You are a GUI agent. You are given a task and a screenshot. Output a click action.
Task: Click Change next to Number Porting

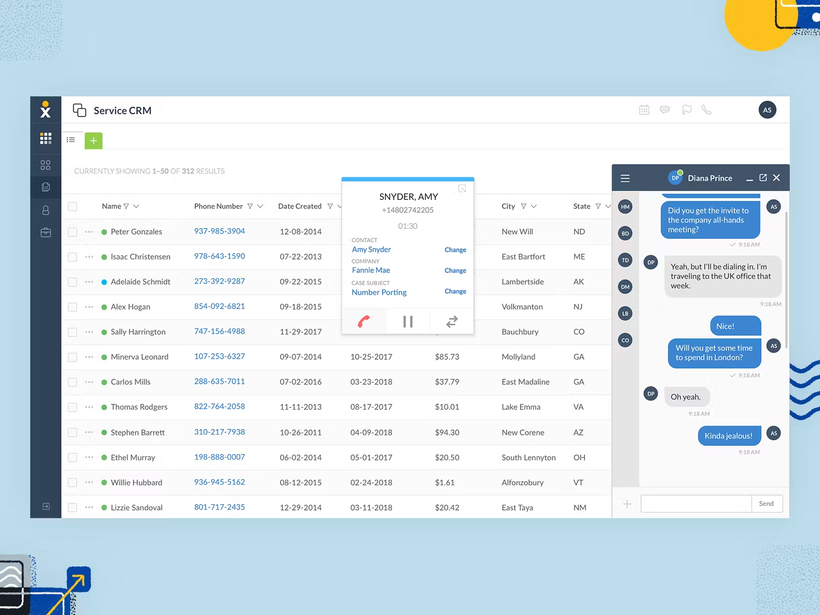coord(455,291)
